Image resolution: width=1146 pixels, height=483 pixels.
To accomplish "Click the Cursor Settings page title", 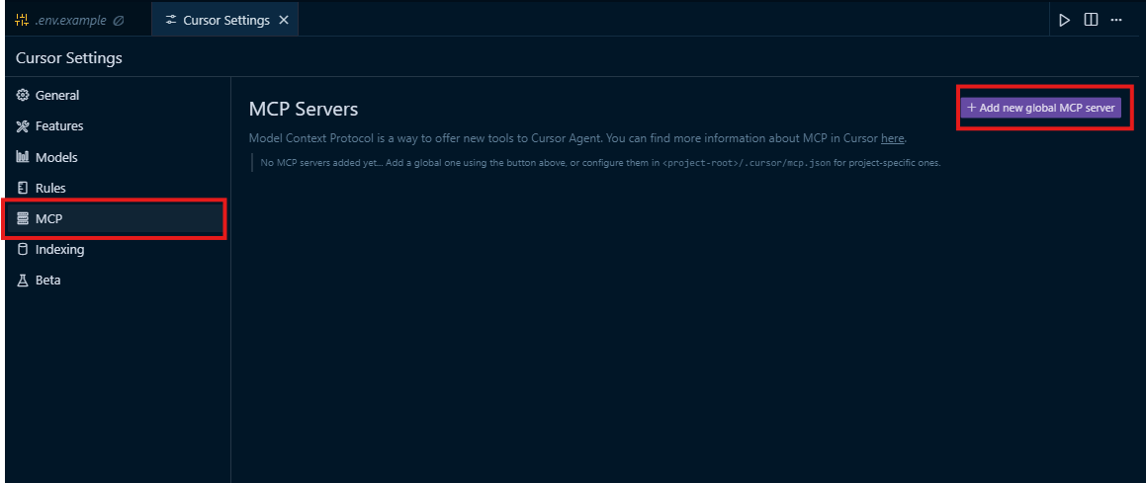I will pos(68,58).
